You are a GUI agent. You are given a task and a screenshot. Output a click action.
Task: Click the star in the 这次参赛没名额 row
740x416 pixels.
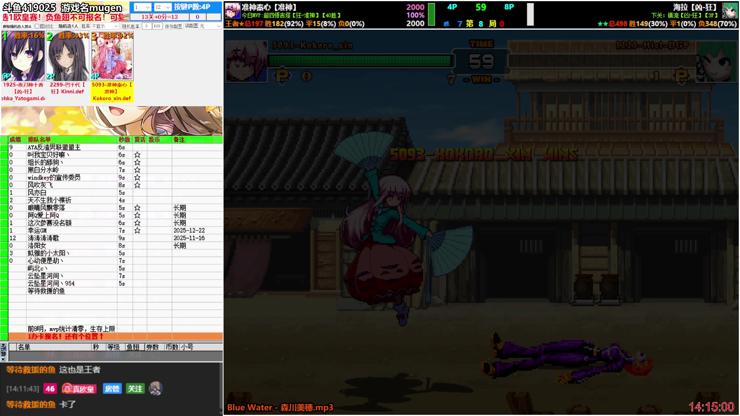pyautogui.click(x=137, y=223)
